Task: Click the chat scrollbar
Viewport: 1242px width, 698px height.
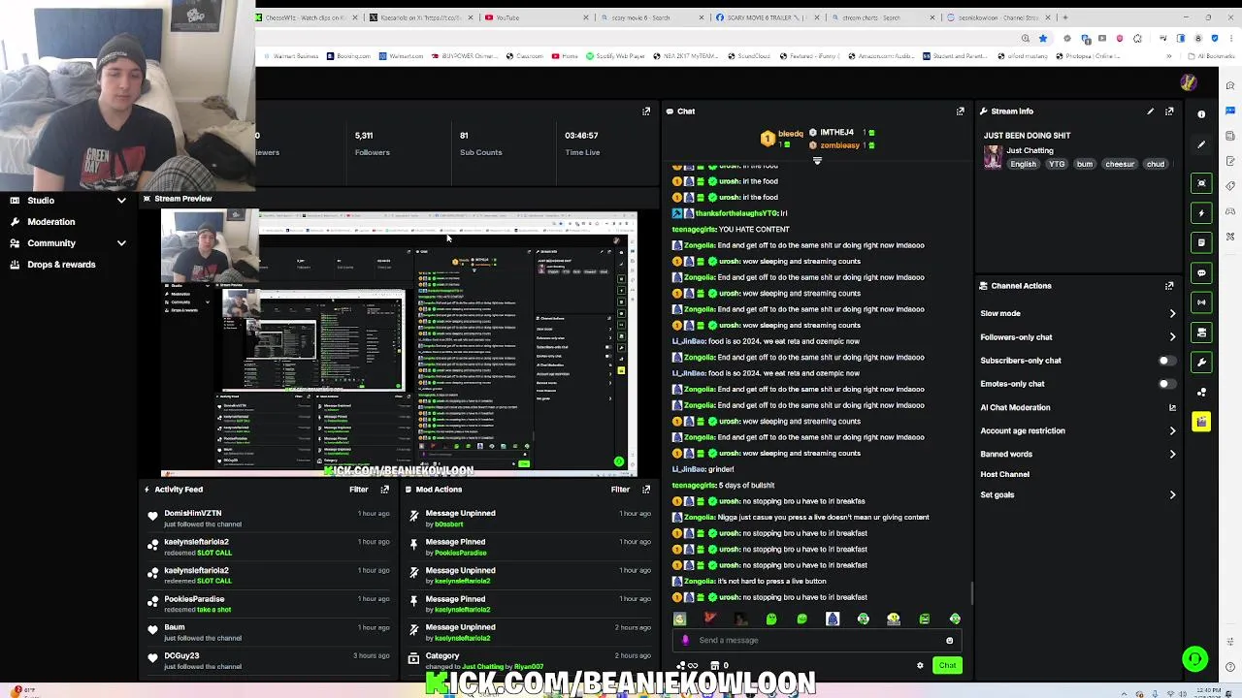Action: [972, 592]
